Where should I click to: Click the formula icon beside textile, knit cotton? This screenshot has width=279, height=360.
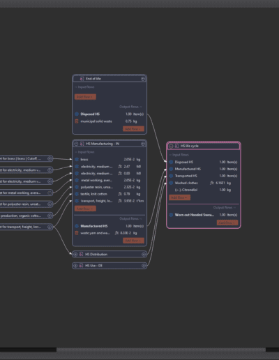pos(120,194)
